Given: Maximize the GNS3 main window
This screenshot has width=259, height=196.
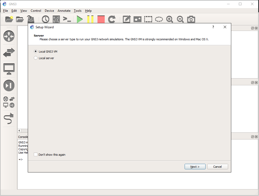Looking at the screenshot, I should (240, 4).
